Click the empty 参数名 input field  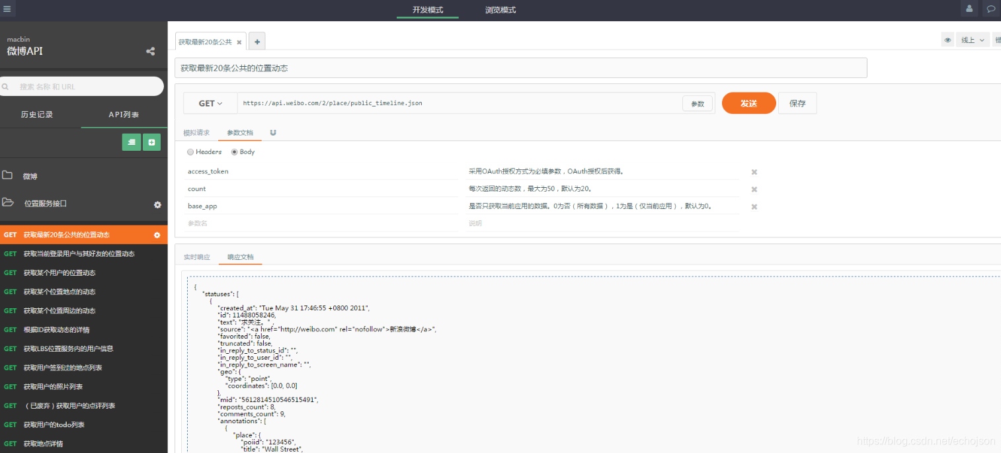pos(321,223)
